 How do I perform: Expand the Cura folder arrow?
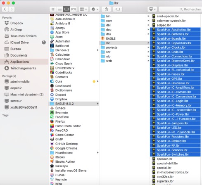(x=97, y=81)
